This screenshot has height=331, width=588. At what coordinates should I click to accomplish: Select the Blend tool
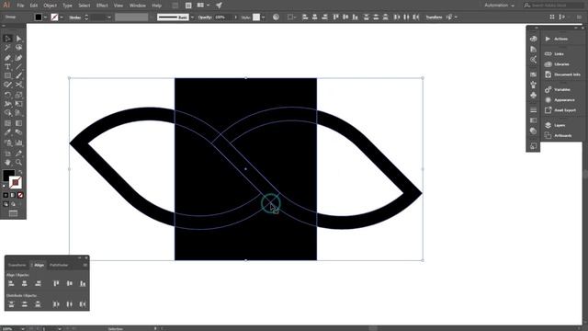(18, 132)
